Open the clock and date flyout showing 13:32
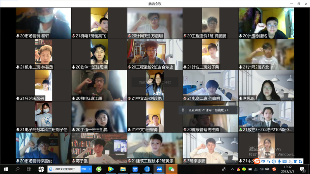 click(x=288, y=169)
